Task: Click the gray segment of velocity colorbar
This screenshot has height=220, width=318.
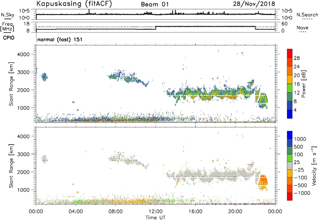Action: tap(290, 166)
